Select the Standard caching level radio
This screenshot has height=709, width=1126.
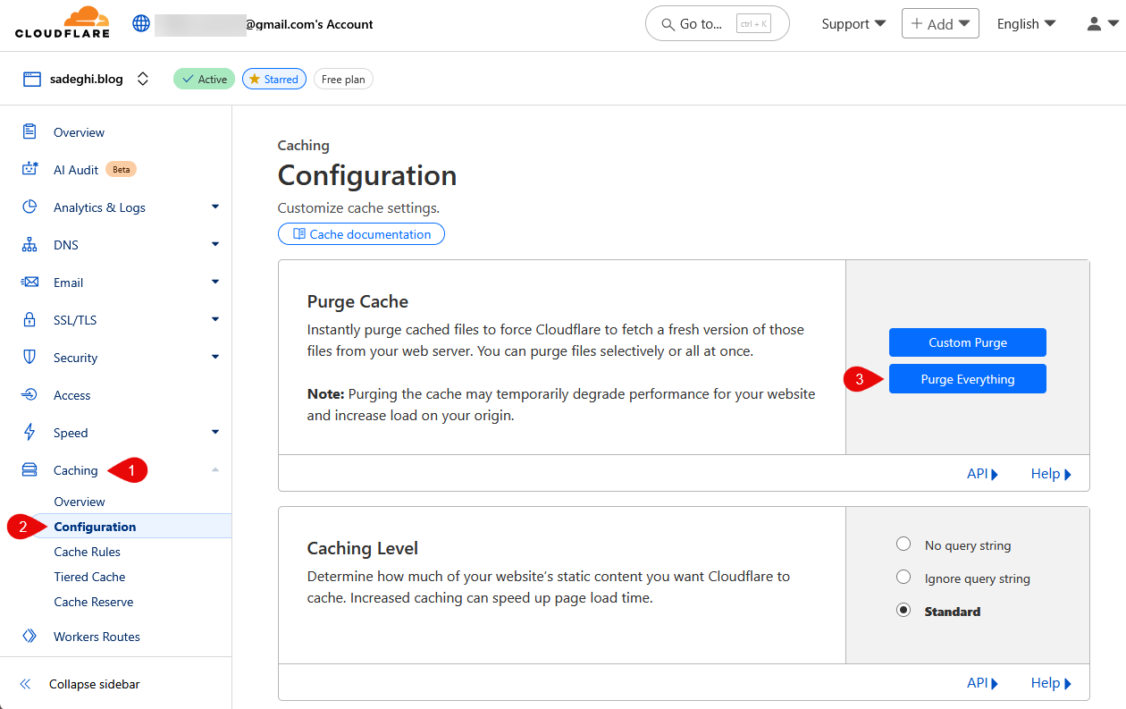[903, 611]
